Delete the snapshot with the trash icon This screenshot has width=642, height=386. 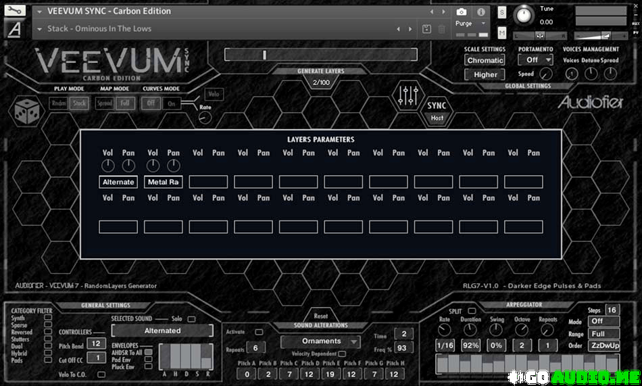pos(442,29)
